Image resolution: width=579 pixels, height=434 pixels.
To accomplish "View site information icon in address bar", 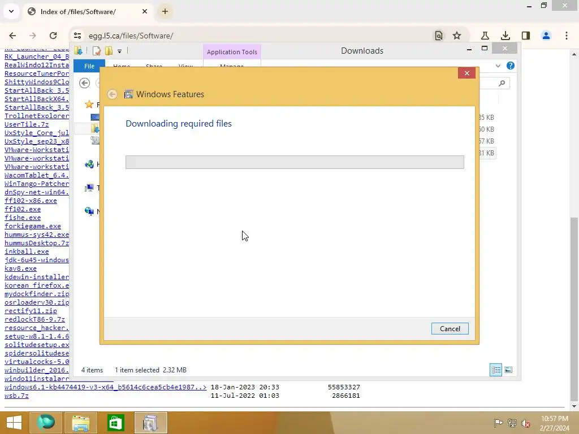I will click(x=77, y=36).
